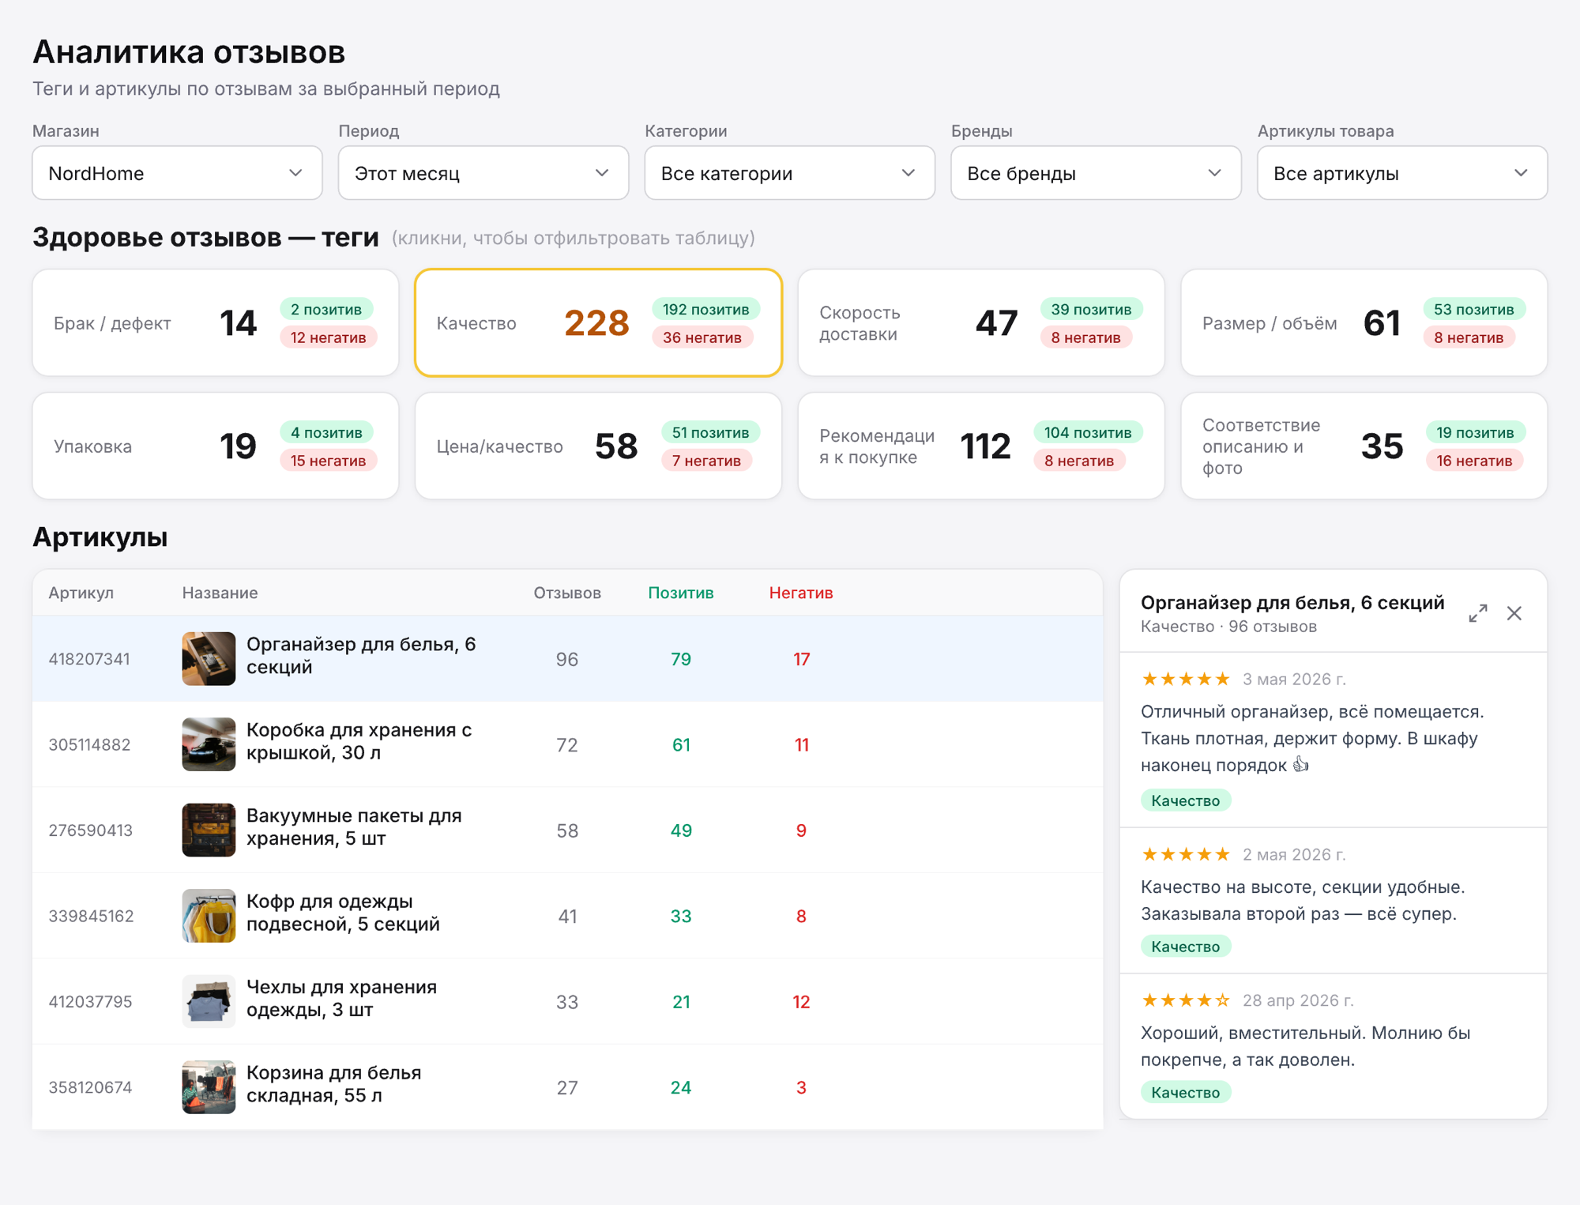Click positive count 61 in Коробка row
This screenshot has width=1580, height=1205.
click(681, 744)
